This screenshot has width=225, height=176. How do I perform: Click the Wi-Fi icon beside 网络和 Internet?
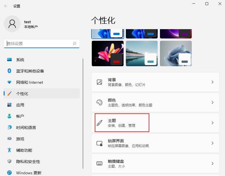[x=9, y=82]
